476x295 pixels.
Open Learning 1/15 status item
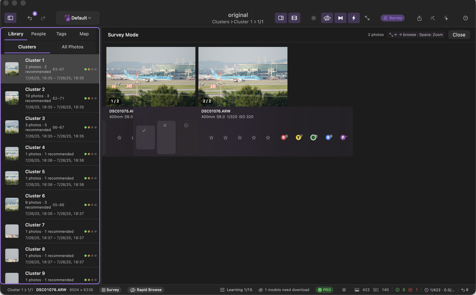pyautogui.click(x=236, y=290)
